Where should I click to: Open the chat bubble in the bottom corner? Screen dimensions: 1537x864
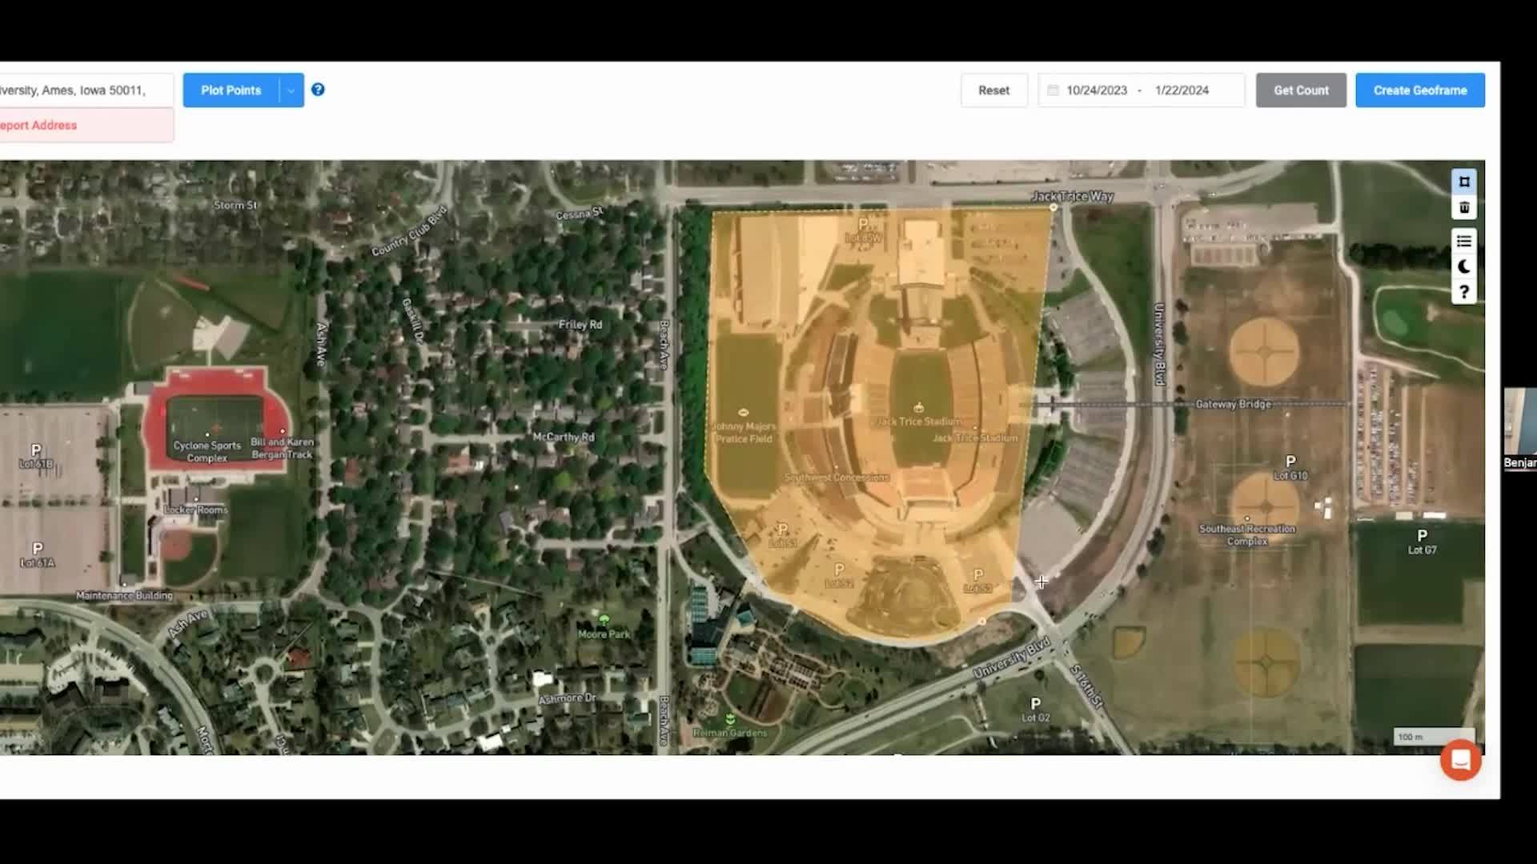tap(1460, 761)
